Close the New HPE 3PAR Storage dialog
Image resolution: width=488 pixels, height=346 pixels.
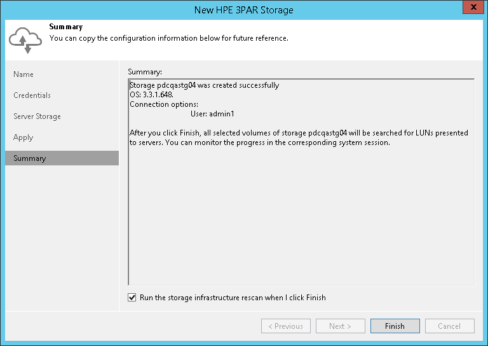click(x=473, y=7)
